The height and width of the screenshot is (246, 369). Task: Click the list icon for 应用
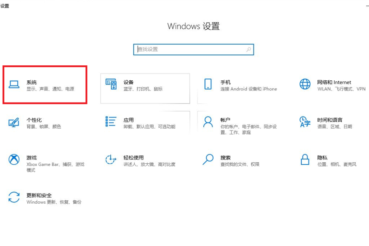click(111, 122)
